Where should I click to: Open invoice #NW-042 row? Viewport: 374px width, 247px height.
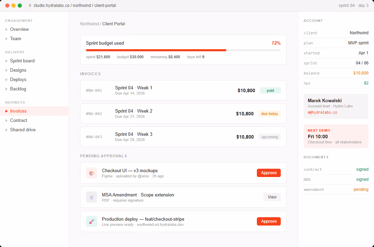[x=183, y=114]
